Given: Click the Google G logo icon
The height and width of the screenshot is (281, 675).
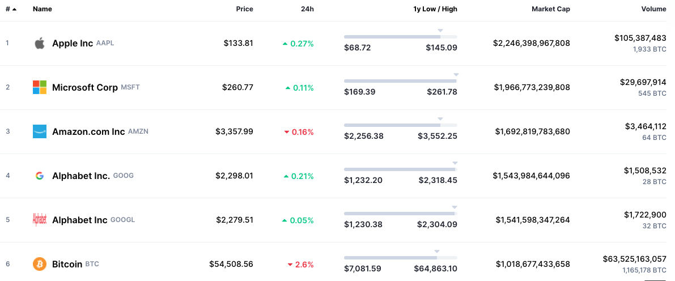Looking at the screenshot, I should point(39,176).
